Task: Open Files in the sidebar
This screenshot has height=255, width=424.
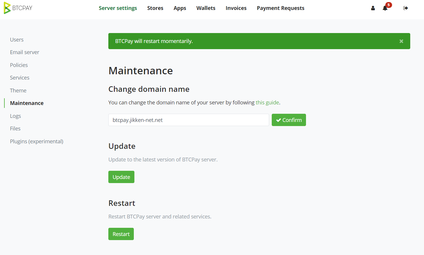Action: coord(15,129)
